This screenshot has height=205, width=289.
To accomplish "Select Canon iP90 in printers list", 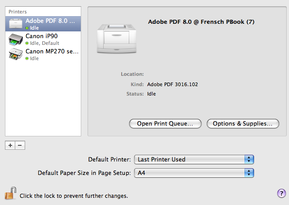I will tap(41, 36).
